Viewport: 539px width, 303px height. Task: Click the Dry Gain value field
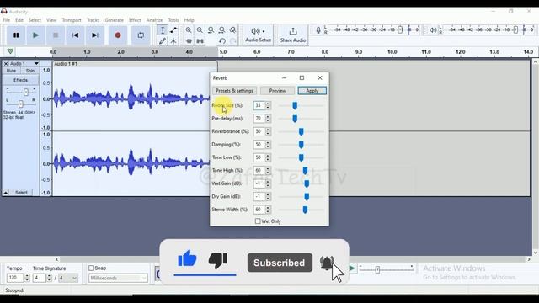[x=259, y=196]
